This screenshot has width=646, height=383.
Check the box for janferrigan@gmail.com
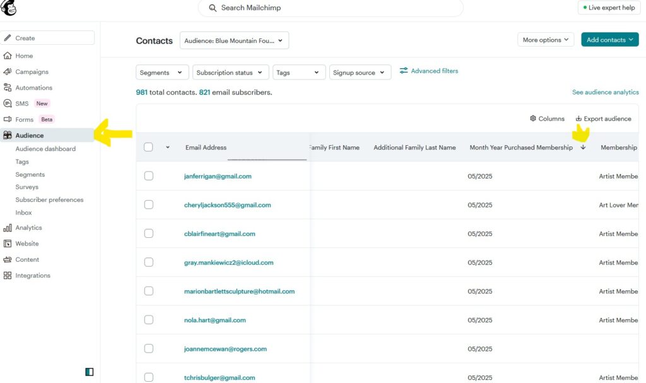(x=149, y=176)
